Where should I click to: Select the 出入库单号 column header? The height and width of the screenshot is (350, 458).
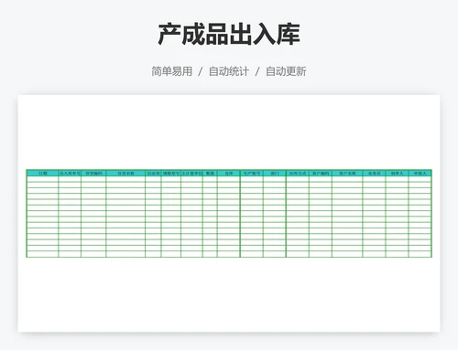pos(70,174)
